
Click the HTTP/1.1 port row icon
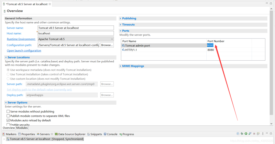click(x=123, y=50)
